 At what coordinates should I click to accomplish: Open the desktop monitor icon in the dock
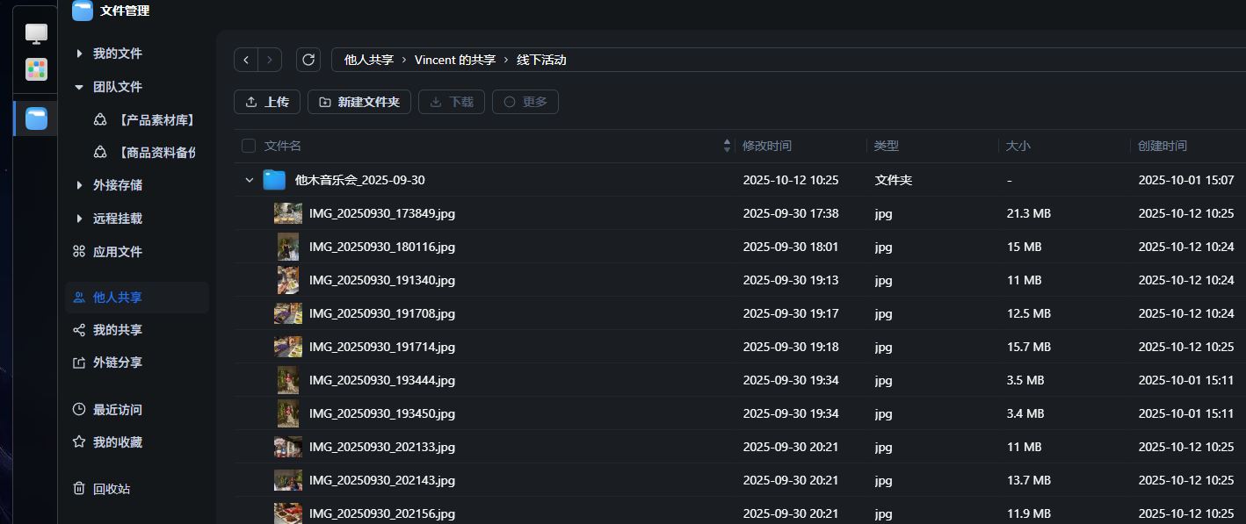36,33
